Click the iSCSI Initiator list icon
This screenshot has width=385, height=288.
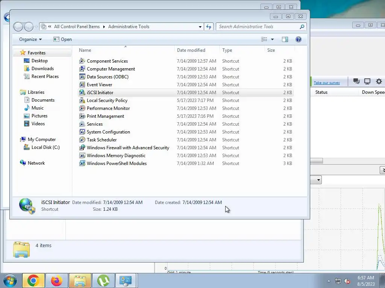82,93
